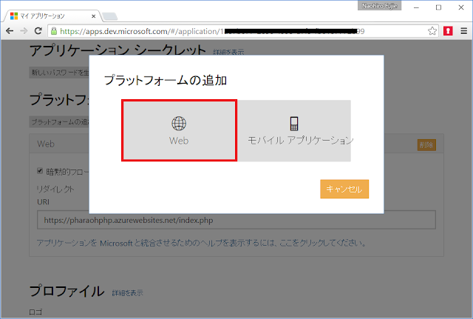Screen dimensions: 473x319
Task: Reload the page with refresh icon
Action: (38, 31)
